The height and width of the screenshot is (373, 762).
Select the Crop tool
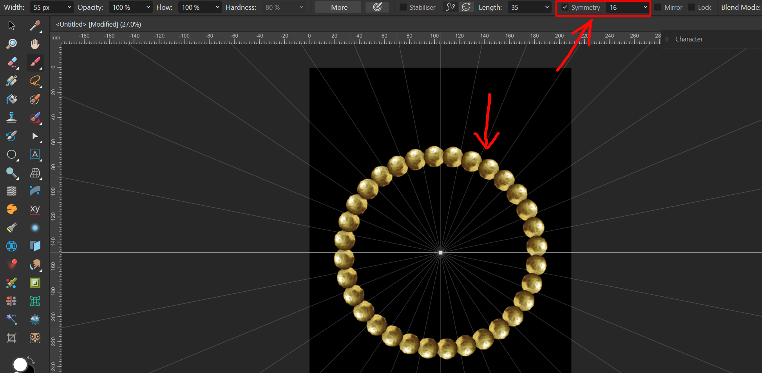tap(12, 338)
